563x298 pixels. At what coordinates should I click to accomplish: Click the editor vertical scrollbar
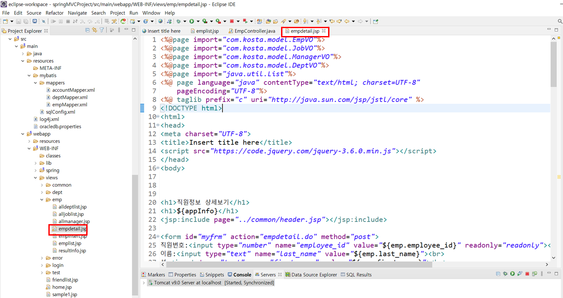[554, 64]
